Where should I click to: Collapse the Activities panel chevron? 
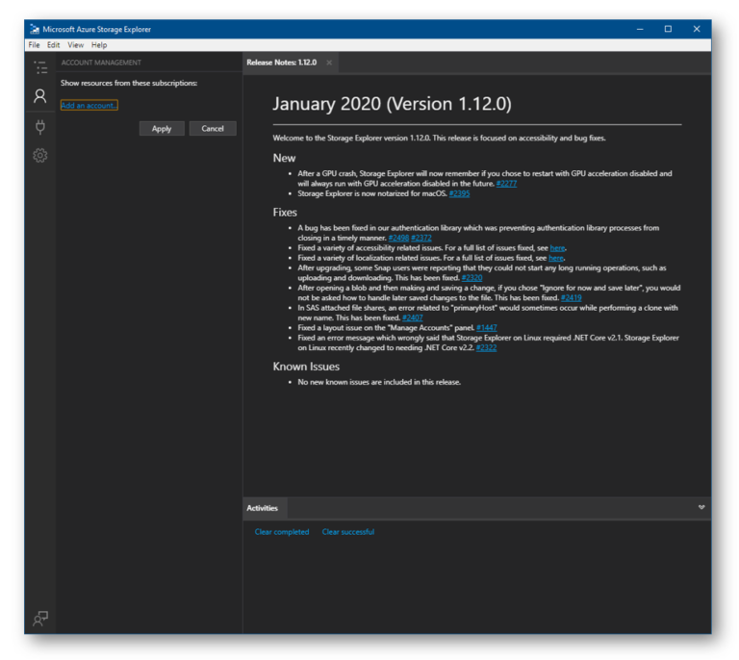tap(701, 507)
